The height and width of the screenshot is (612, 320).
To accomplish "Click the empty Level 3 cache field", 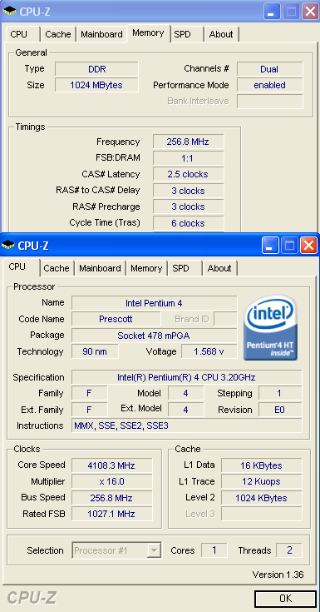I will pos(262,514).
